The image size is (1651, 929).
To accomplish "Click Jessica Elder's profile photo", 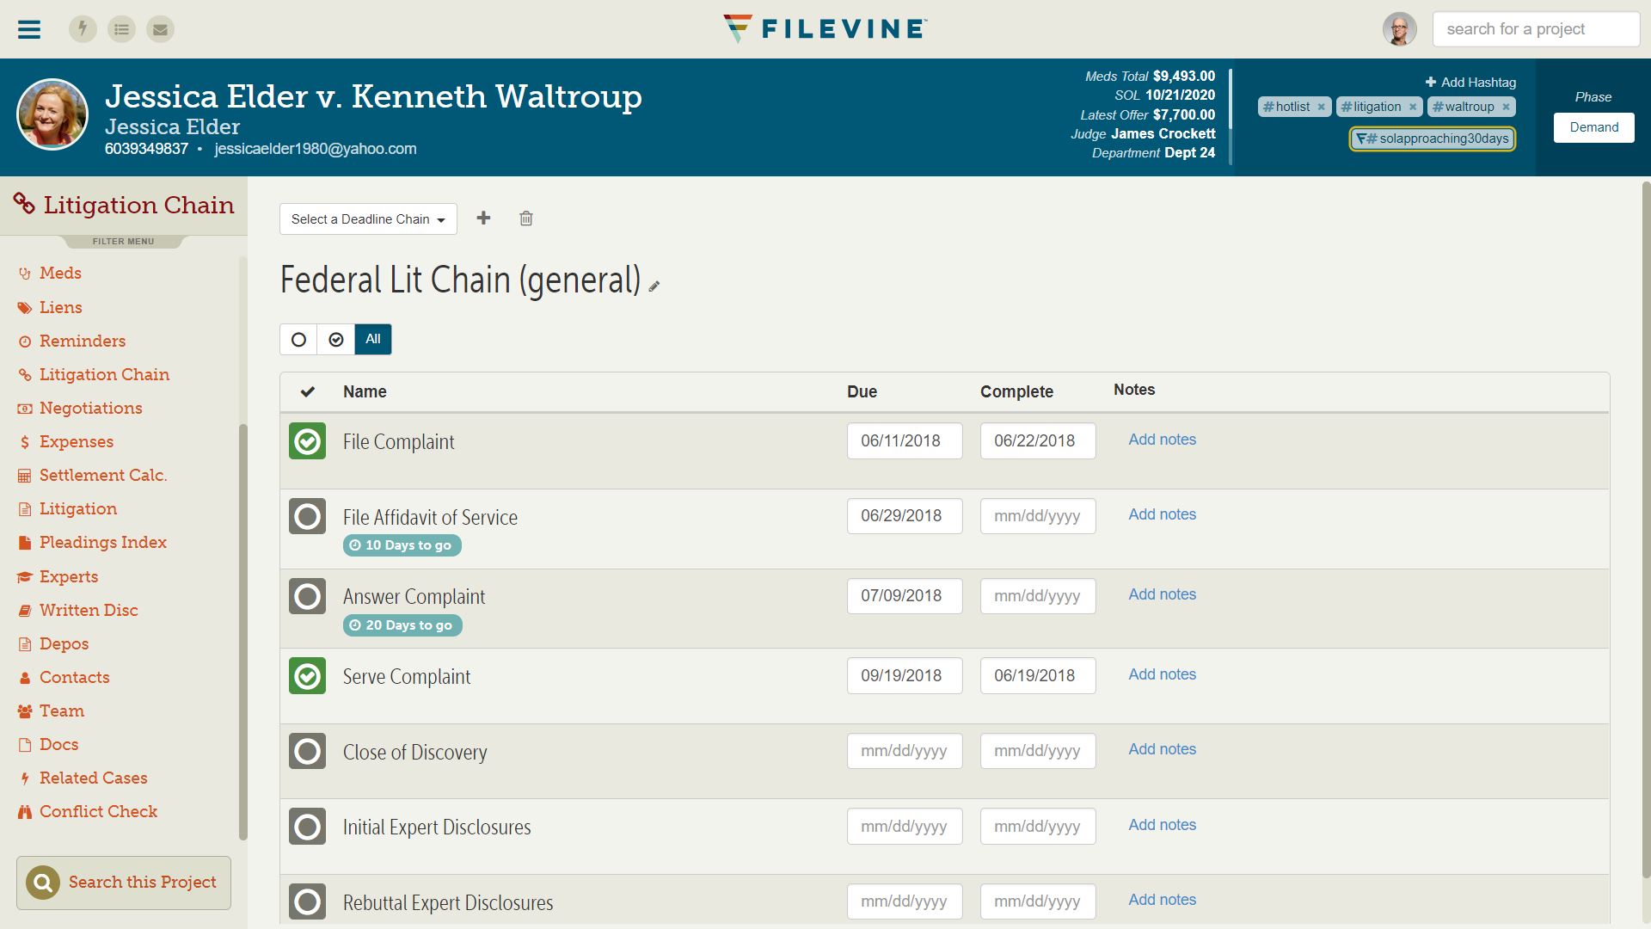I will coord(52,114).
